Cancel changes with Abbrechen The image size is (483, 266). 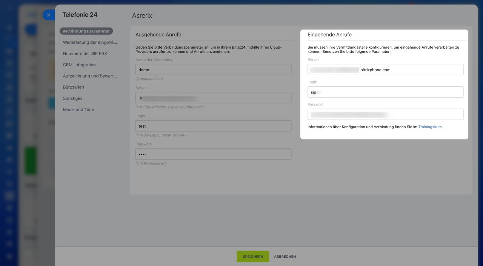tap(285, 257)
